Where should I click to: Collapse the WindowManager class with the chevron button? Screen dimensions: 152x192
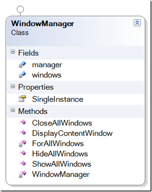click(x=137, y=23)
